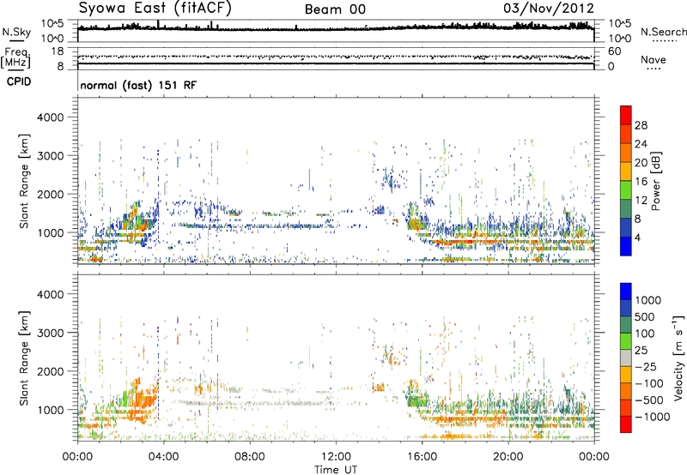
Task: Click the '16:00' time tick label
Action: point(422,457)
